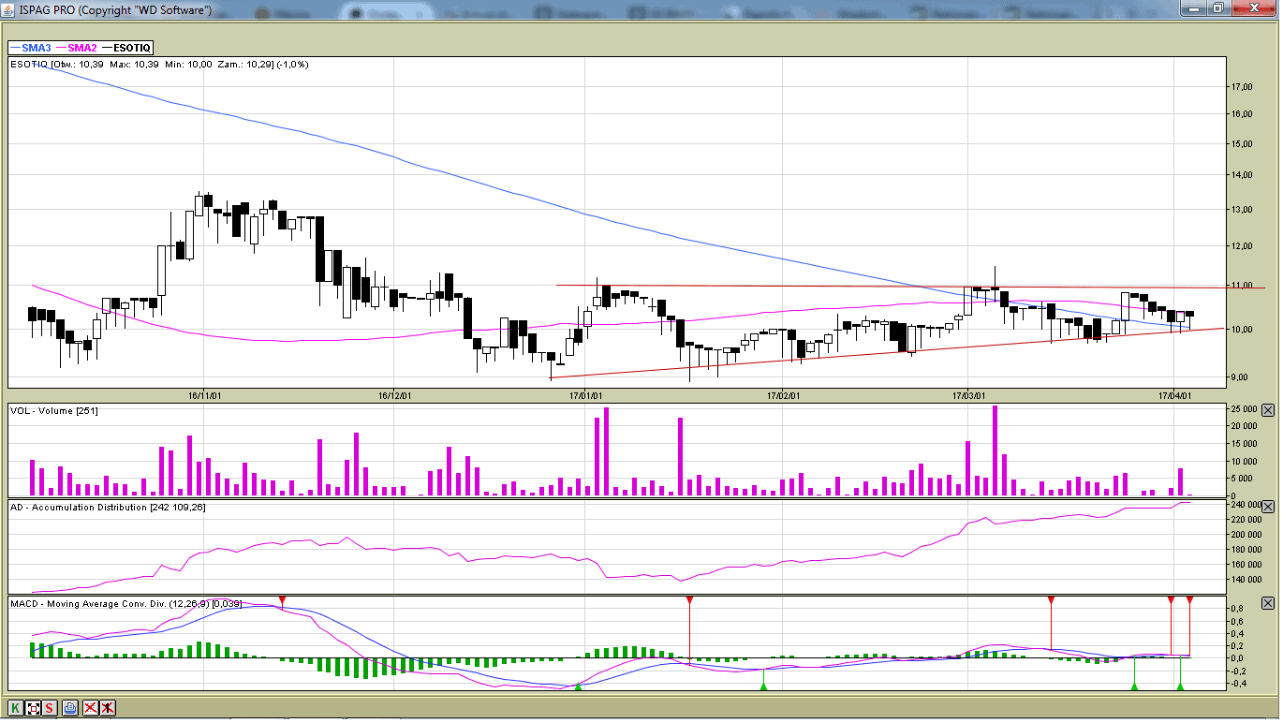Viewport: 1283px width, 723px height.
Task: Click the VOL - Volume panel title
Action: 54,411
